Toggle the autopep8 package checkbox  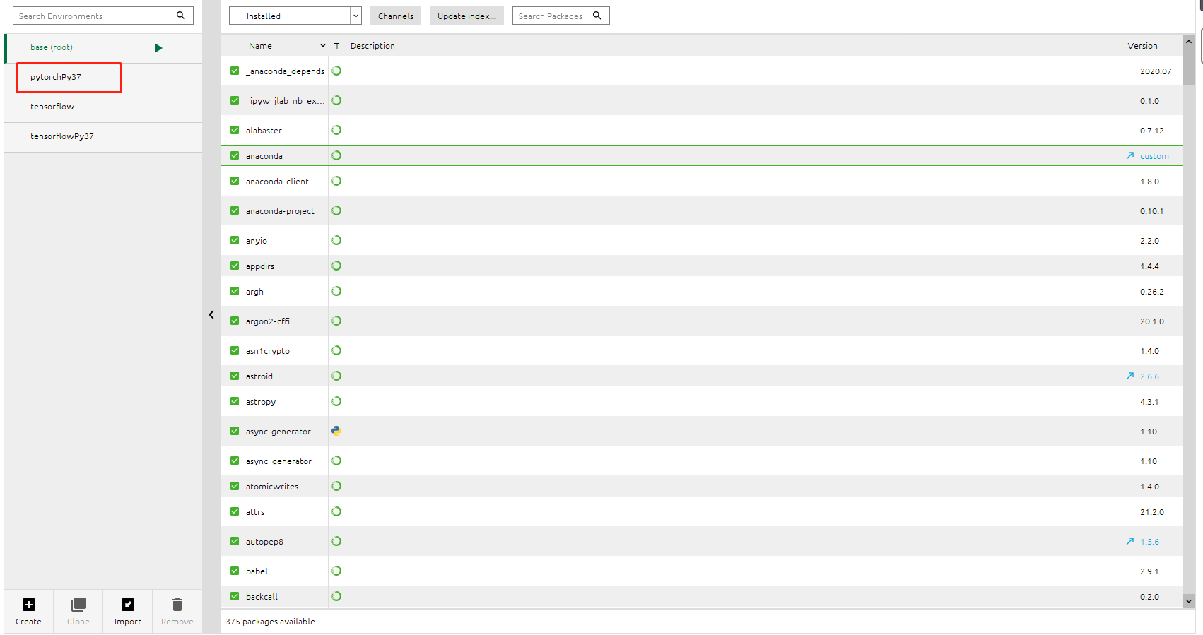coord(235,541)
